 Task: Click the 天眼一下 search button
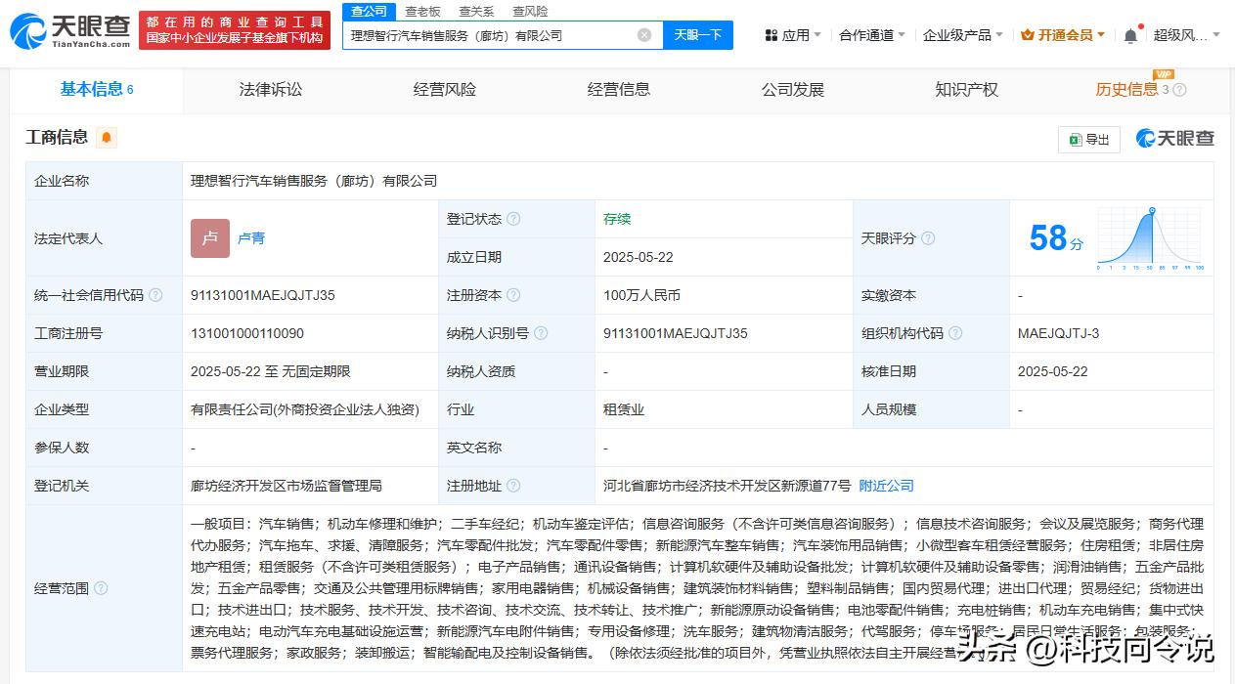point(698,35)
